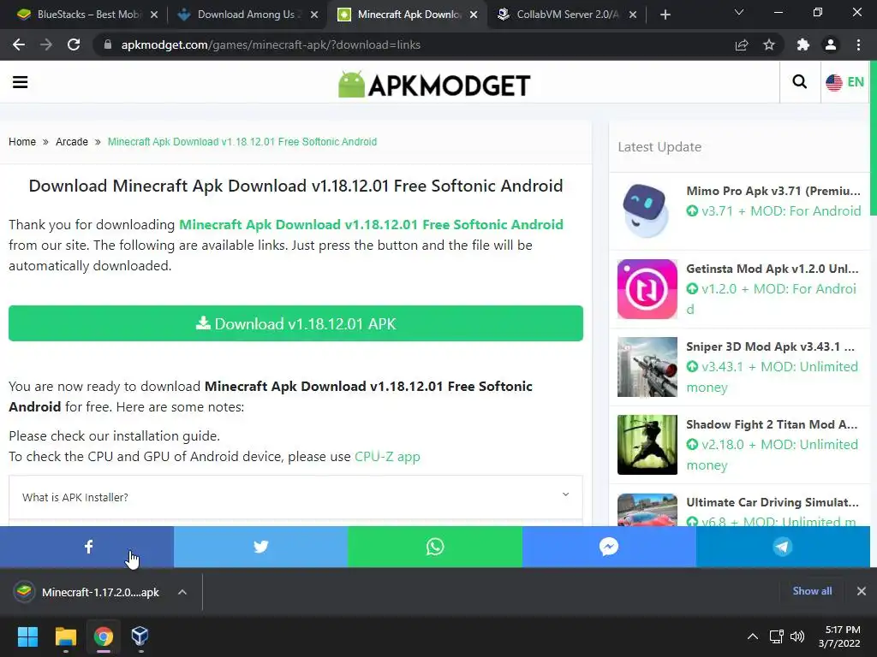
Task: Click the APKMODGET logo
Action: [x=434, y=85]
